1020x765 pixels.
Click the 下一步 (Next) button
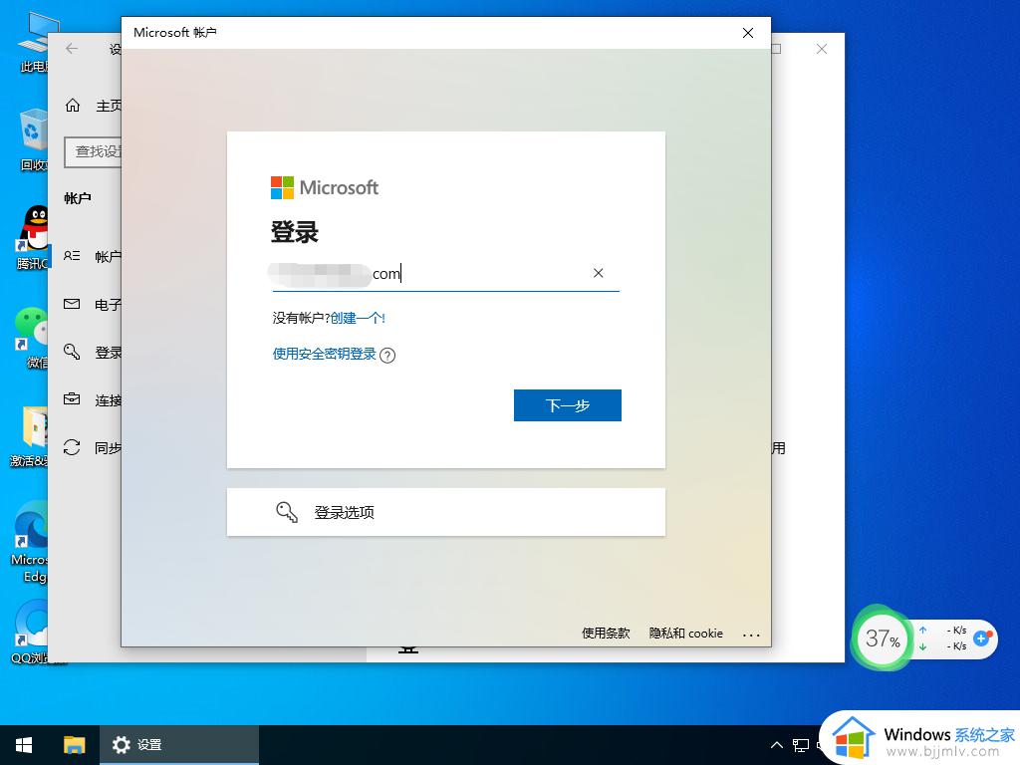coord(567,405)
